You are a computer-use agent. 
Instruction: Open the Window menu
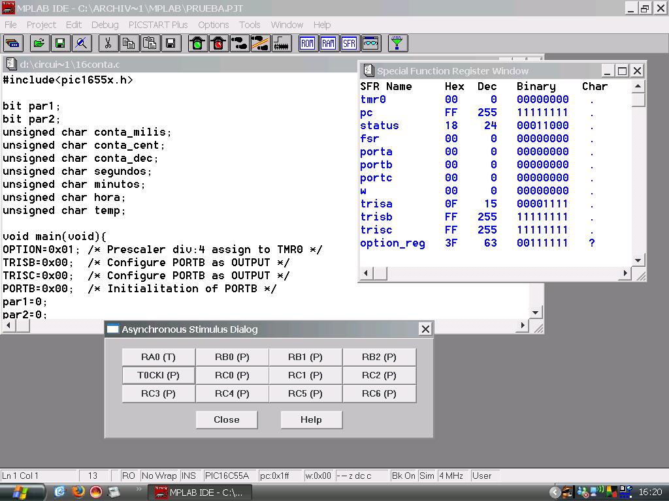(x=287, y=25)
